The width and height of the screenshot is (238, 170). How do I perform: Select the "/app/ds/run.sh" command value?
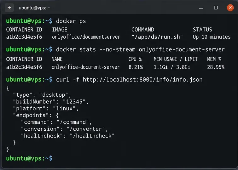tap(157, 37)
